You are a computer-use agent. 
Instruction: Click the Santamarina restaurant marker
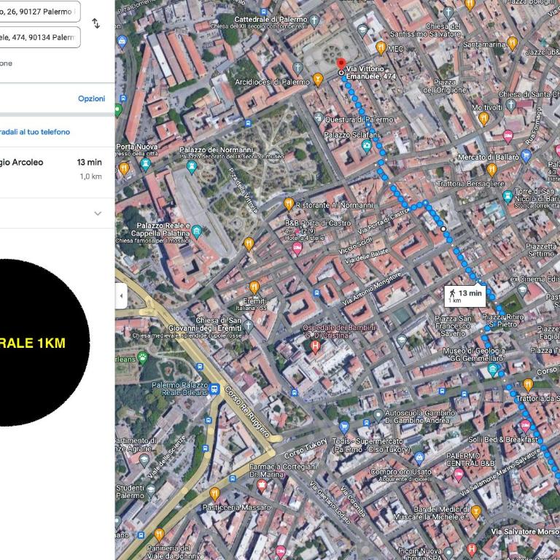click(512, 43)
